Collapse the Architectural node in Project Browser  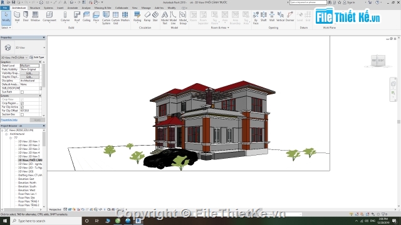(6, 134)
